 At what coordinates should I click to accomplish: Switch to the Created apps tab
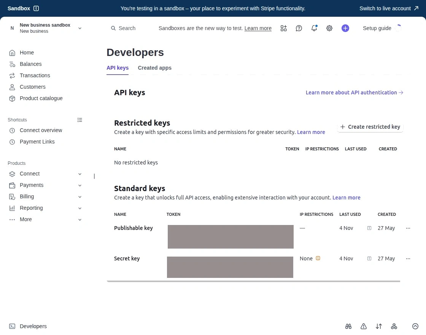(154, 68)
